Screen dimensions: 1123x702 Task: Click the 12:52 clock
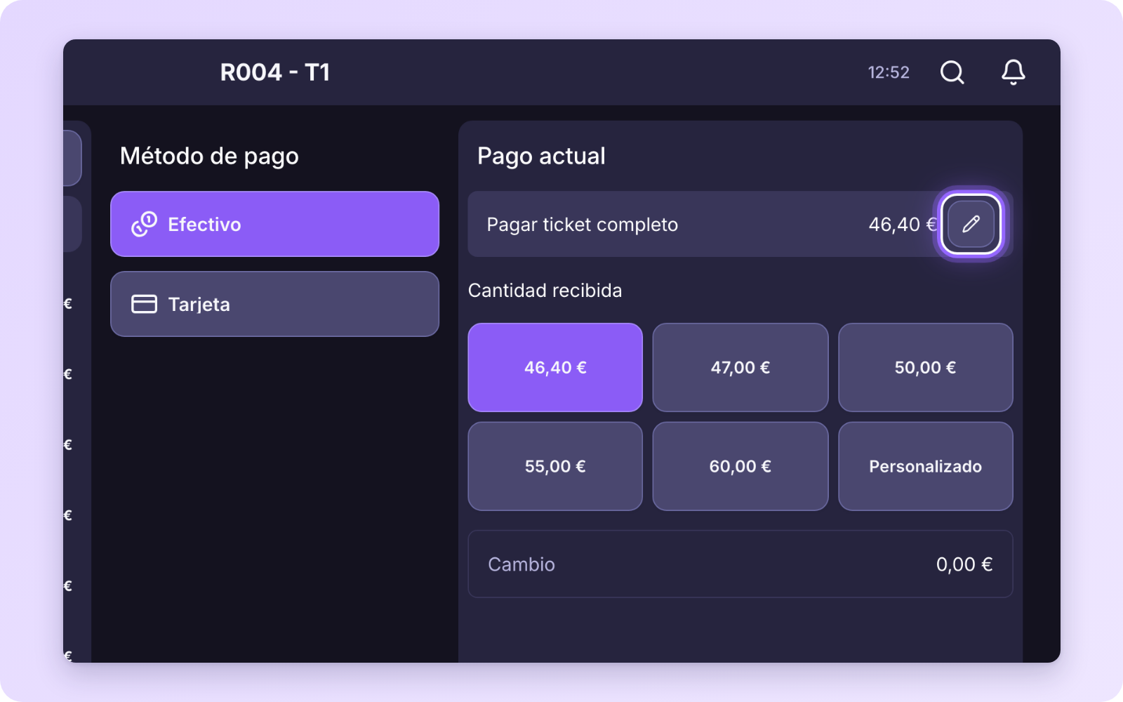point(889,72)
